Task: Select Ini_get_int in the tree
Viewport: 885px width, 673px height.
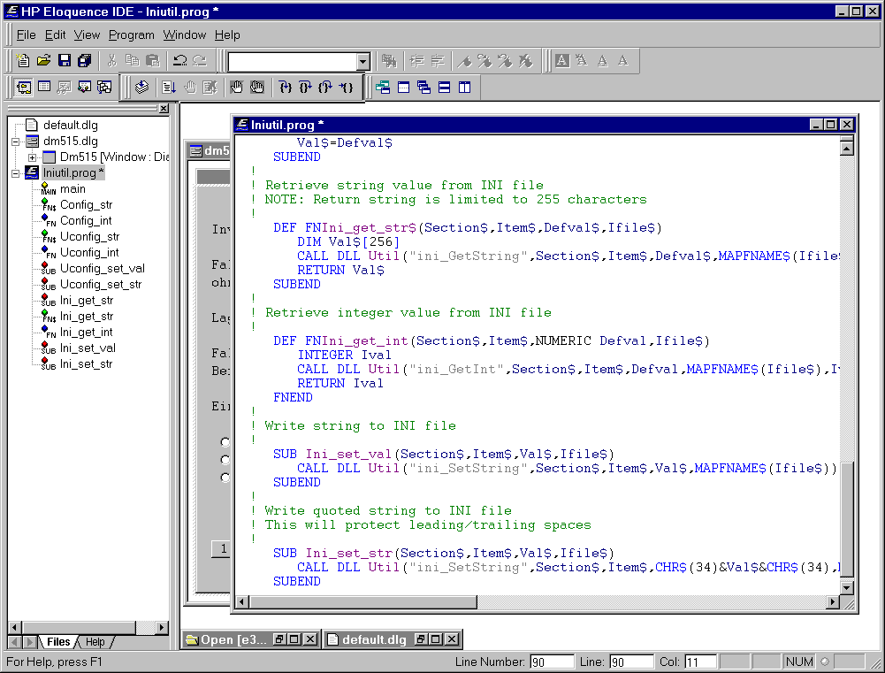Action: pos(87,332)
